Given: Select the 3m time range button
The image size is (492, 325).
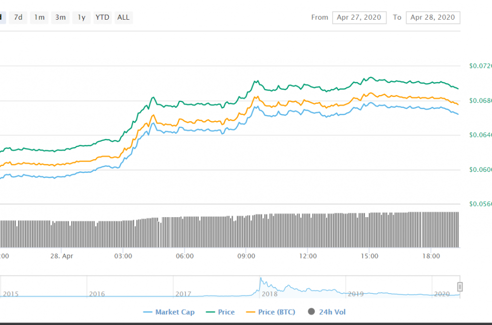Looking at the screenshot, I should [x=60, y=18].
